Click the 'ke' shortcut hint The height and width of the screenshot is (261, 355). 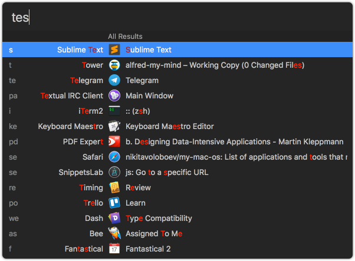pos(13,127)
